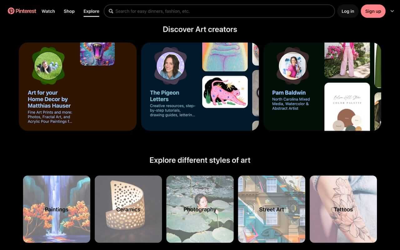Image resolution: width=400 pixels, height=250 pixels.
Task: Expand the chevron menu beside Sign up
Action: pos(392,11)
